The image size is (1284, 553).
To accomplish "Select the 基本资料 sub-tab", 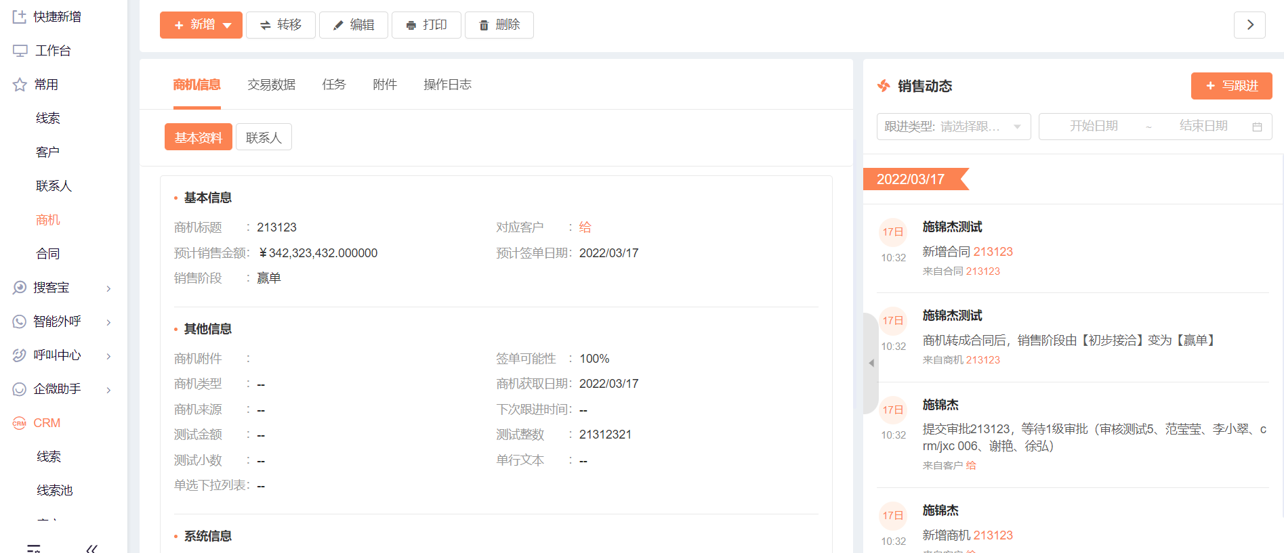I will click(x=199, y=137).
